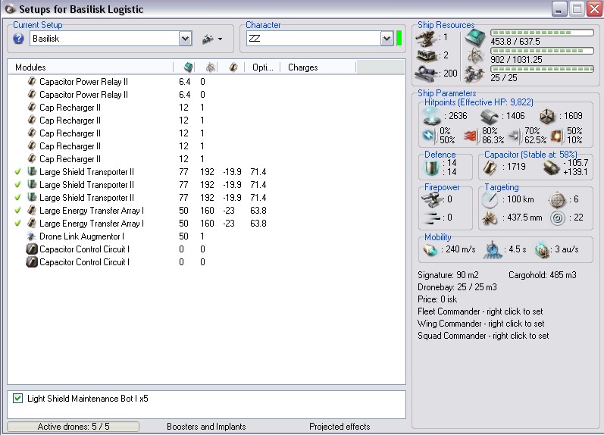This screenshot has height=435, width=604.
Task: Click the turret firepower icon
Action: (431, 199)
